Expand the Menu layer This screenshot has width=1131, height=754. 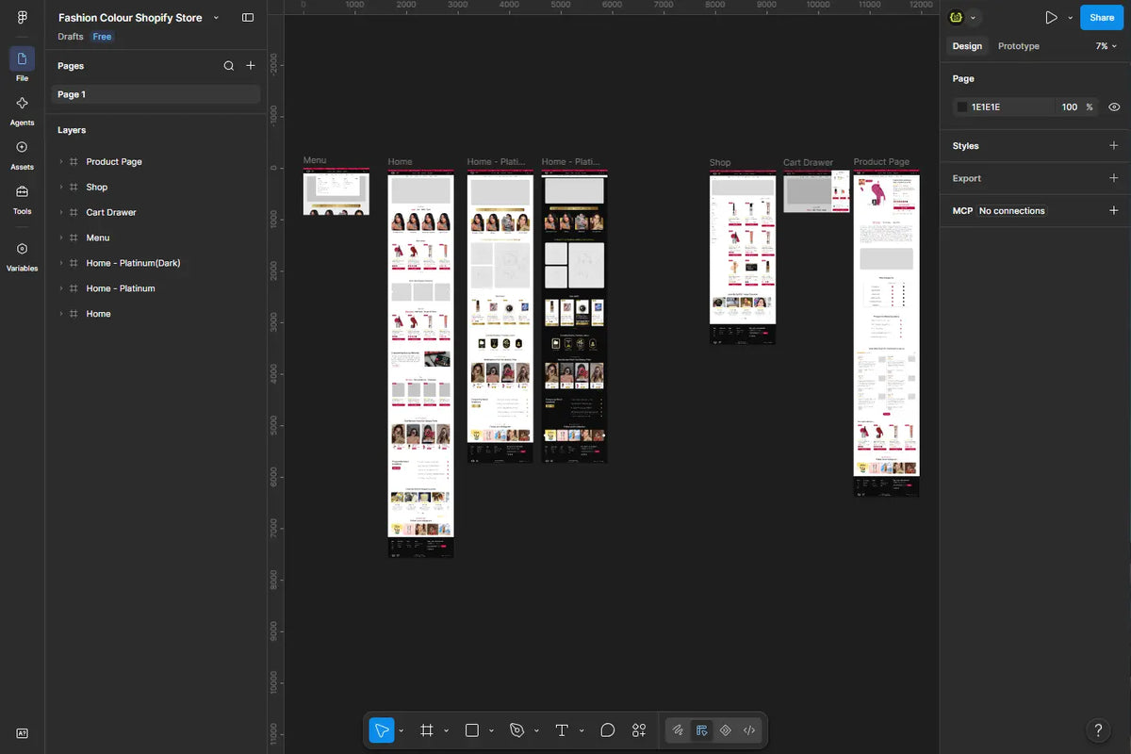click(x=61, y=238)
